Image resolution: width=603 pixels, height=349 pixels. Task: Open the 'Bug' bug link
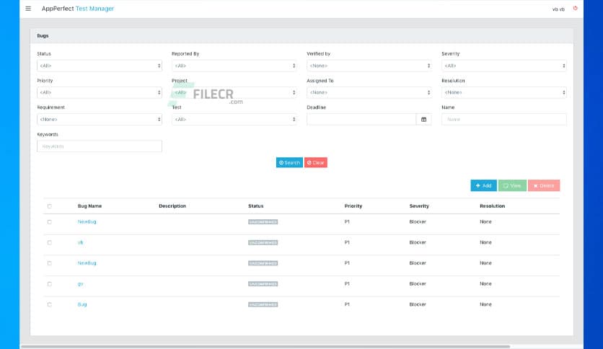(x=82, y=304)
